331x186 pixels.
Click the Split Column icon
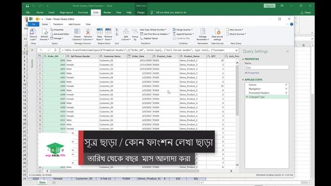pos(126,32)
